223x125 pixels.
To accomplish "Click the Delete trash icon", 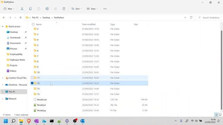I will point(64,9).
